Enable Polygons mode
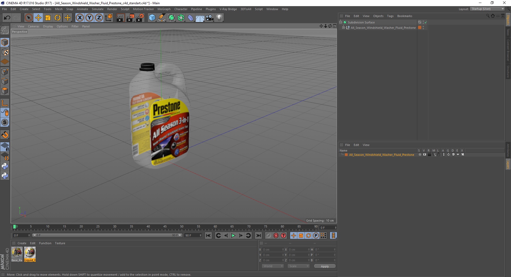 (5, 91)
